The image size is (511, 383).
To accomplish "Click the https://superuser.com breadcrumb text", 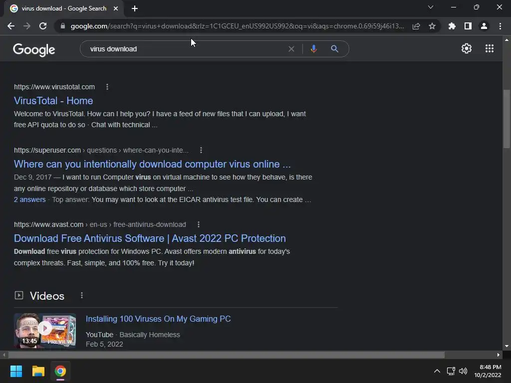I will [47, 150].
